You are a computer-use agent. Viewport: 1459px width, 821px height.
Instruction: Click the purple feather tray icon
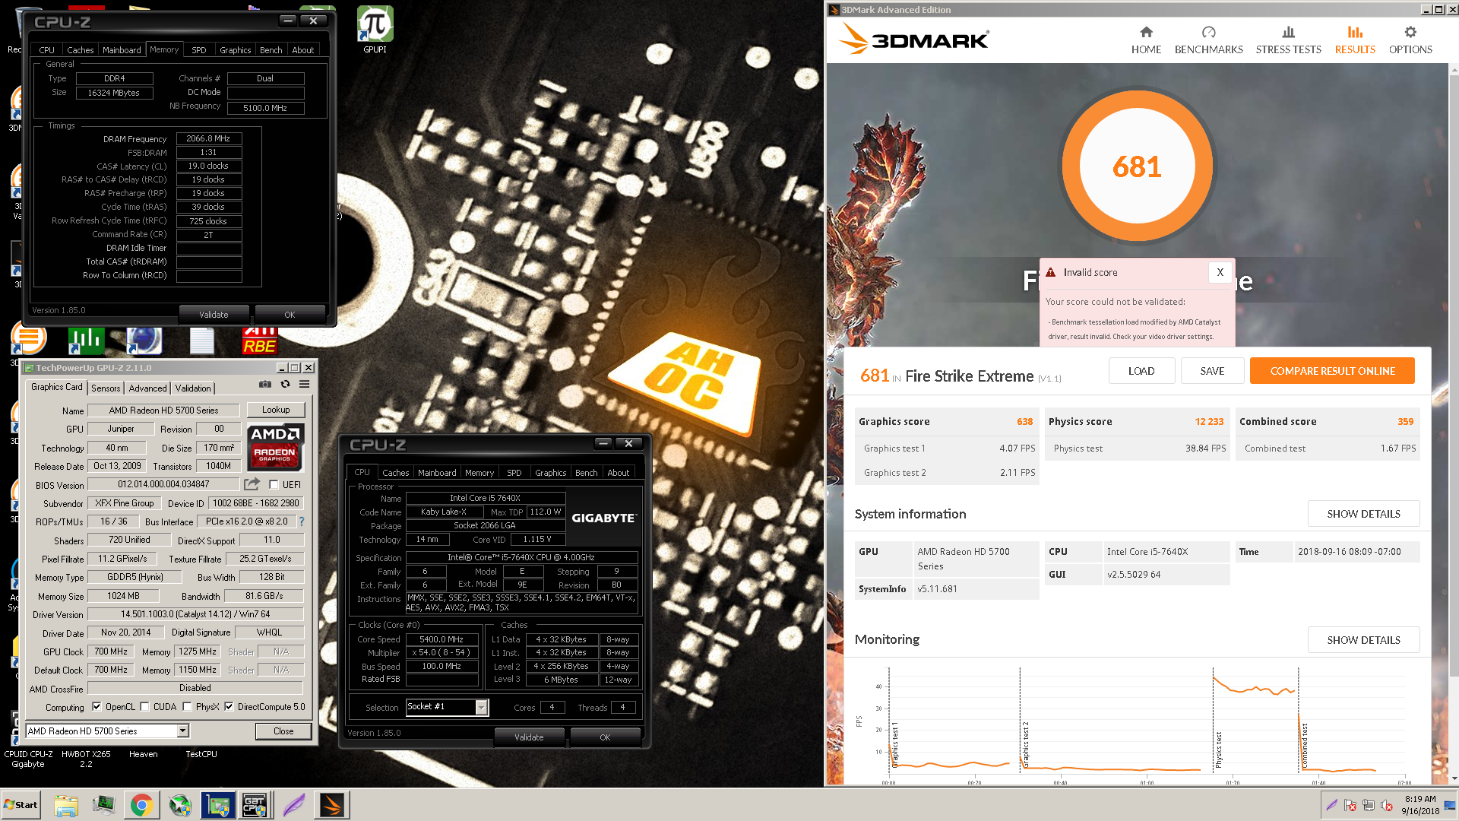(1332, 806)
